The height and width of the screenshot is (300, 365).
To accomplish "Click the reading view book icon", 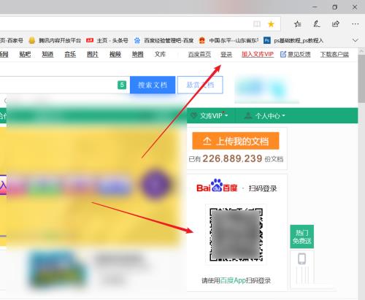I will click(x=257, y=24).
